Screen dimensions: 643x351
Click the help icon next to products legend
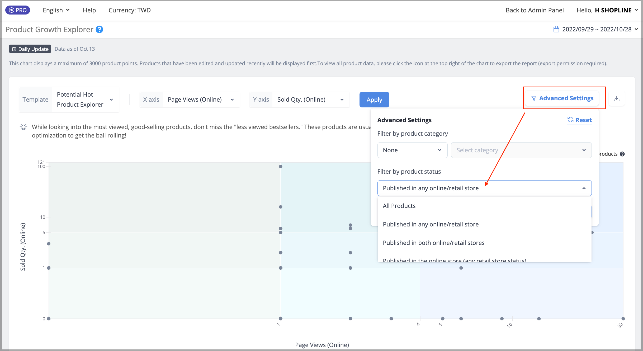click(622, 154)
